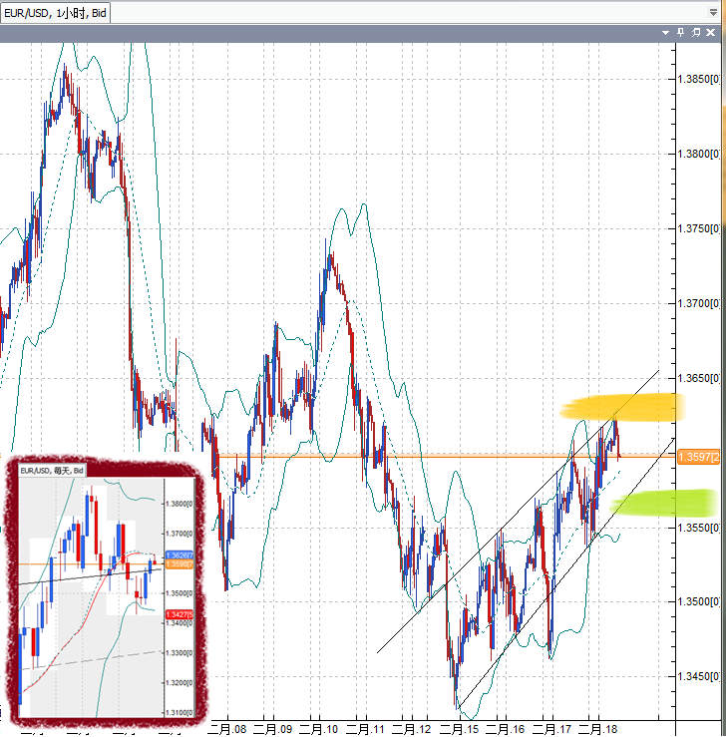Click the 1.3650 price axis label
The width and height of the screenshot is (726, 737).
click(x=699, y=378)
